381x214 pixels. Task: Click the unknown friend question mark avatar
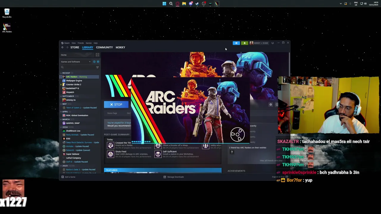232,152
